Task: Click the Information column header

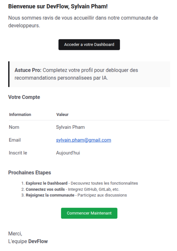Action: (20, 114)
